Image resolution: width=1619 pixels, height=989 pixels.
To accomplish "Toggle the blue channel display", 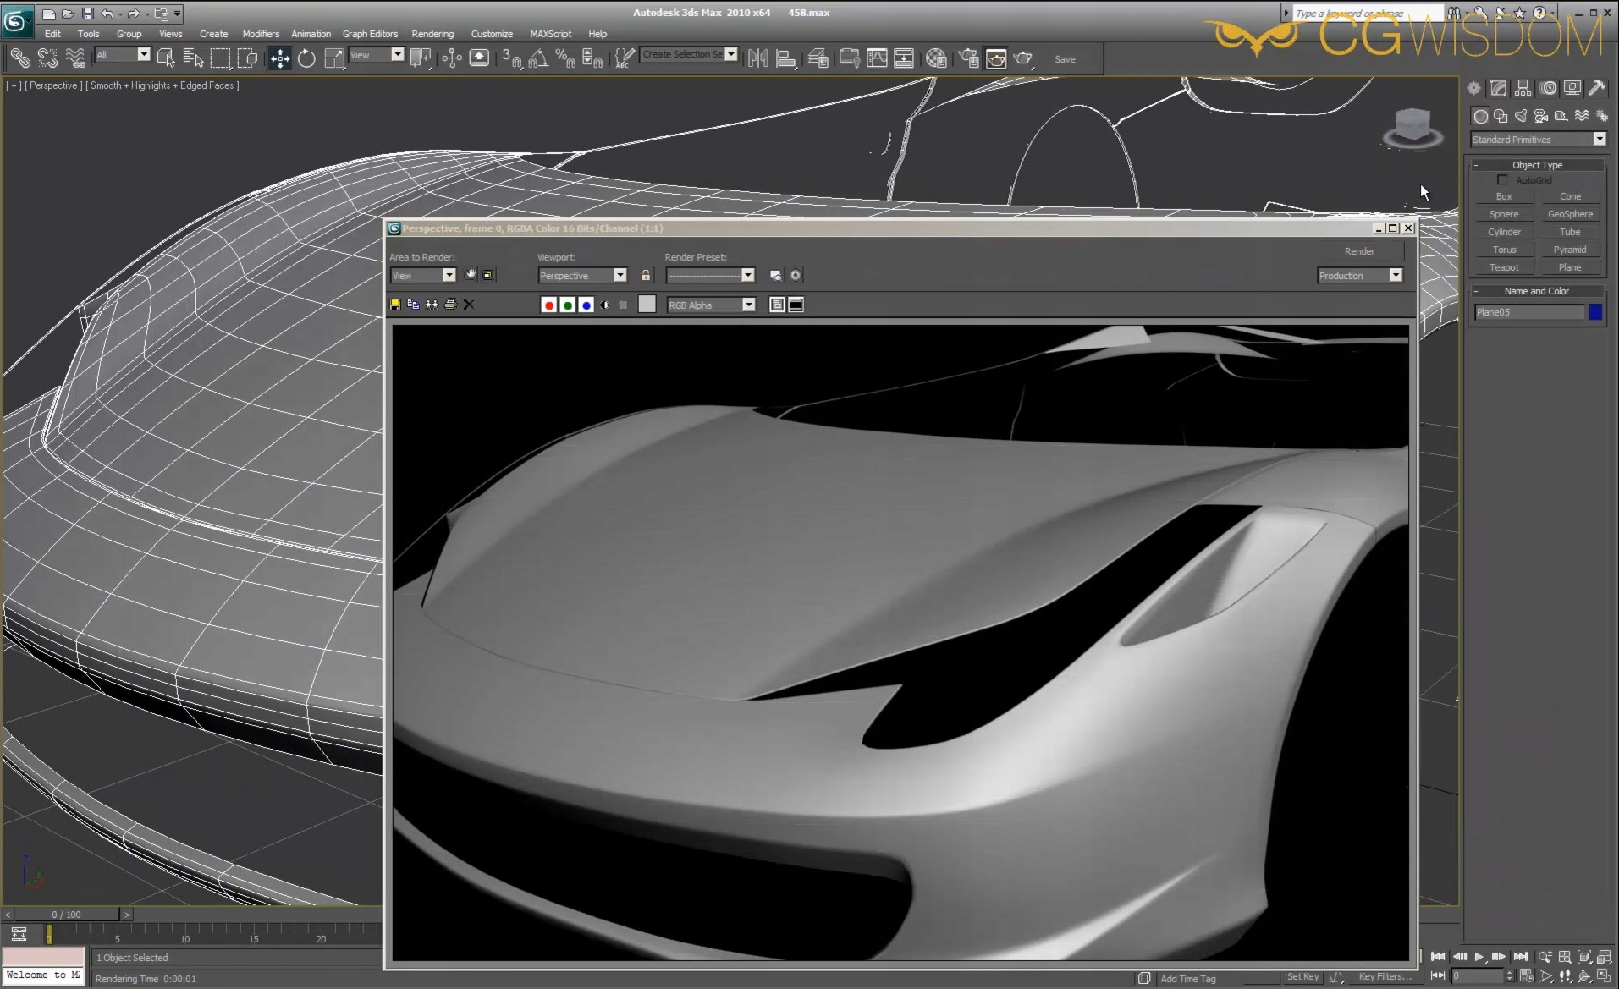I will (x=586, y=305).
